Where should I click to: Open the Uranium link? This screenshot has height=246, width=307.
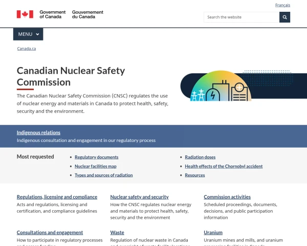pos(213,233)
